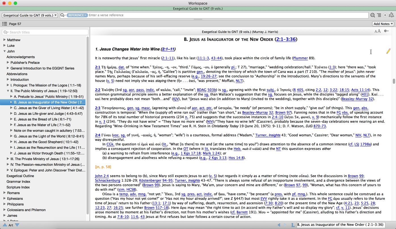
Task: Click the fuzzy search magnifier icon
Action: tap(372, 15)
